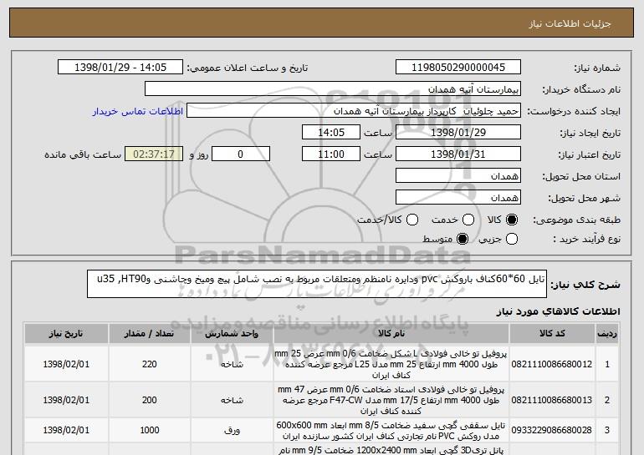
Task: Click the واحد شمارش column header
Action: point(232,334)
